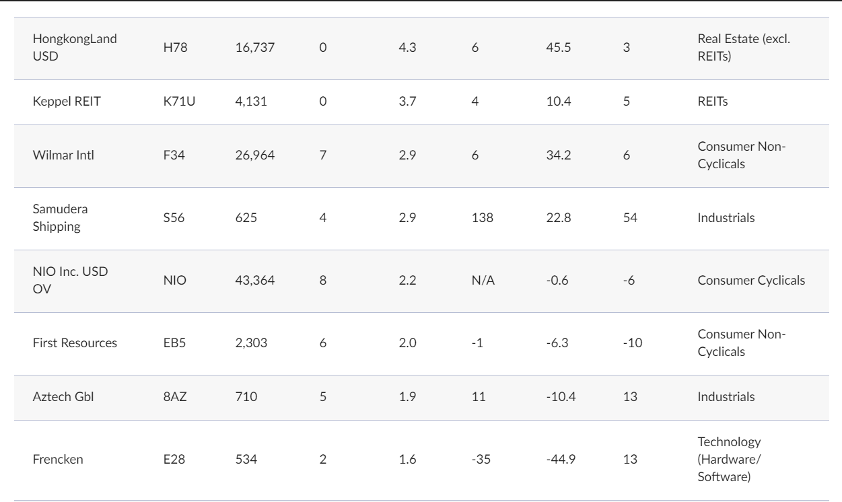Select the E28 ticker code
842x502 pixels.
174,459
